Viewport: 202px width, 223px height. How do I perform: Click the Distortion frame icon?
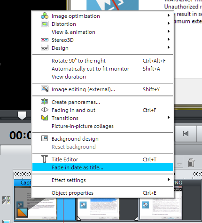pos(45,24)
